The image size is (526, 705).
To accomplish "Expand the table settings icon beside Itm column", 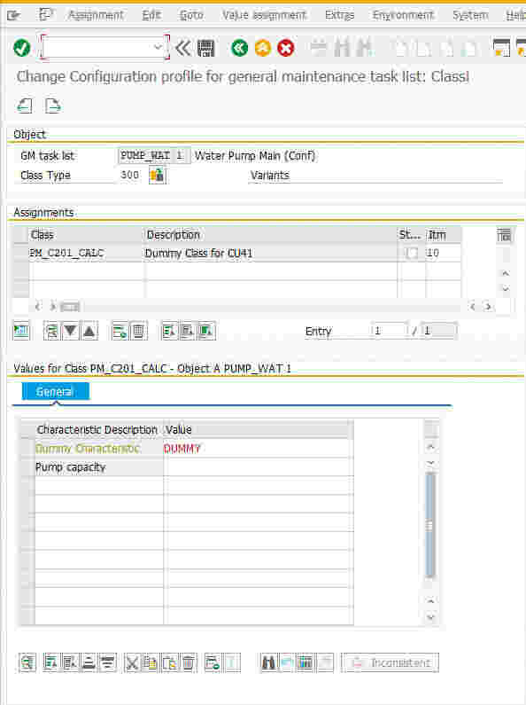I will (504, 235).
